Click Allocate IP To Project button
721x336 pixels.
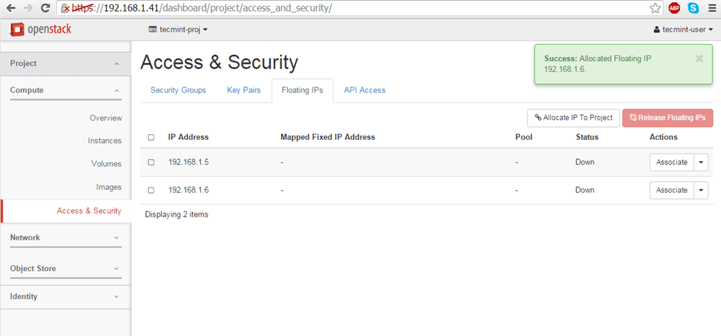click(573, 118)
